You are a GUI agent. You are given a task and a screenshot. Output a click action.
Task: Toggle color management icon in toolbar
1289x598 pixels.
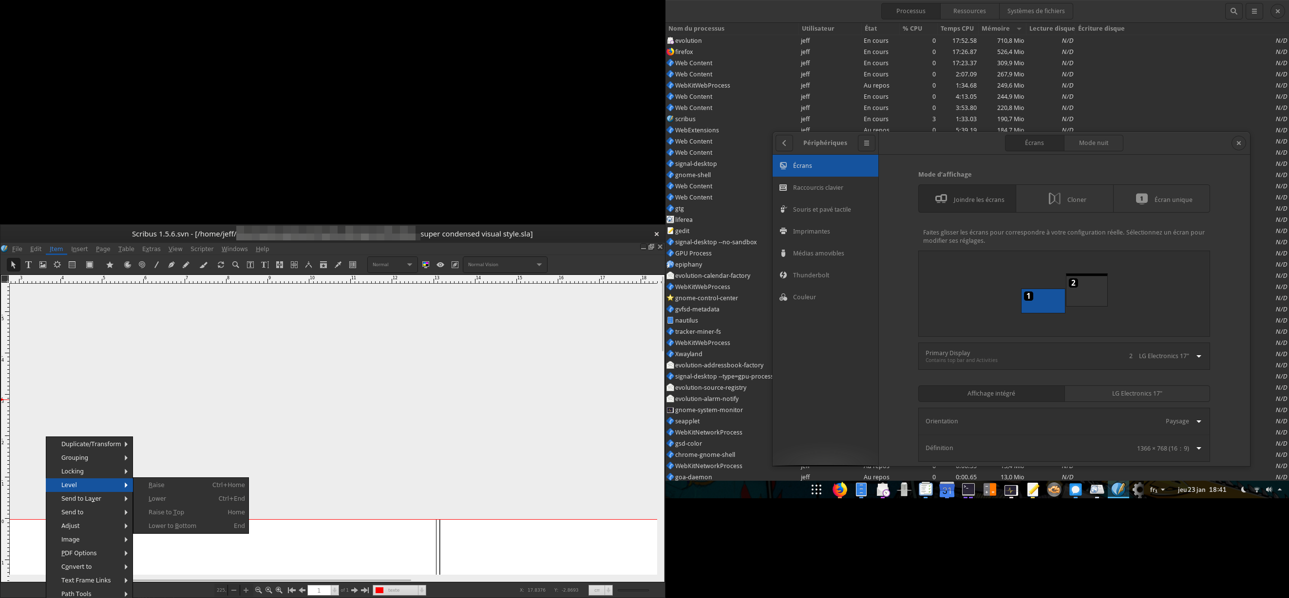tap(426, 265)
